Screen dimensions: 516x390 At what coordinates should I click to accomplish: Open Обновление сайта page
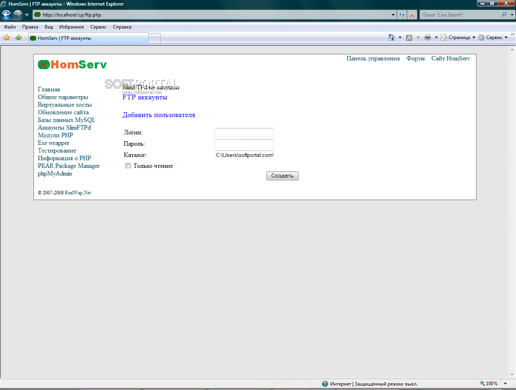pos(63,112)
